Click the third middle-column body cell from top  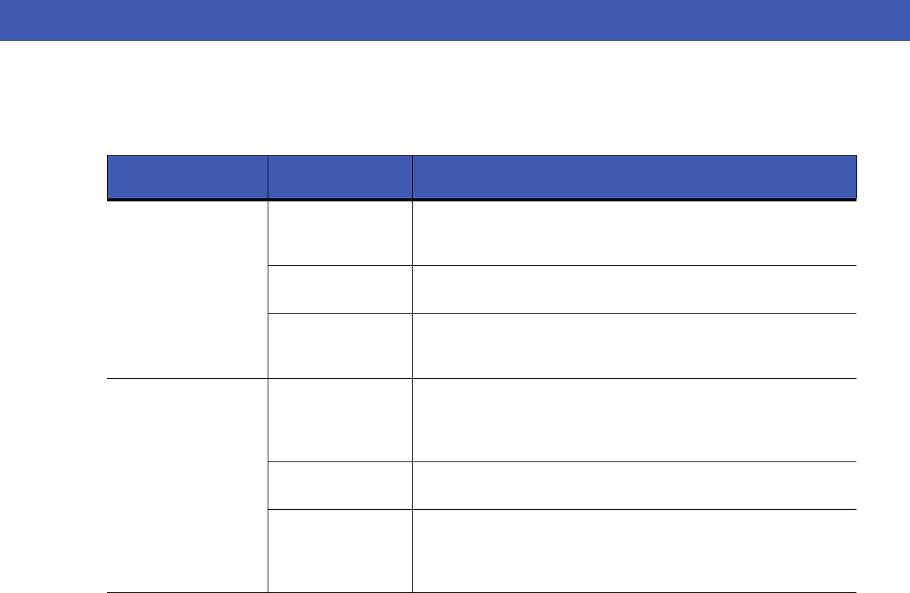339,346
